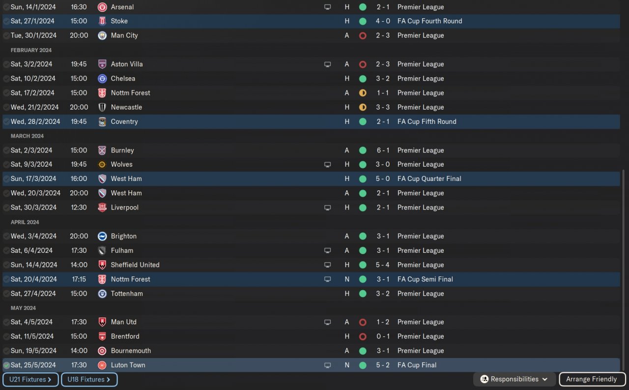The width and height of the screenshot is (629, 390).
Task: Open the Responsibilities dropdown
Action: (x=515, y=379)
